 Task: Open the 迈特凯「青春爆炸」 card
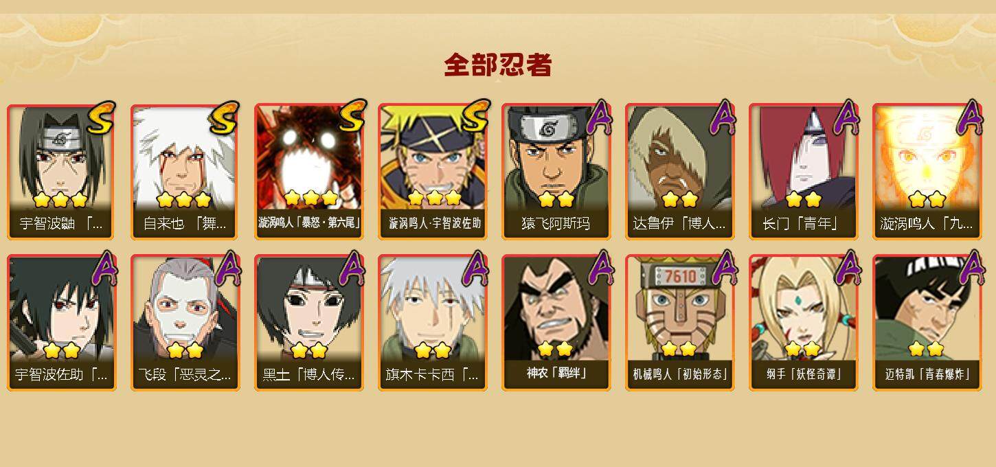[927, 323]
